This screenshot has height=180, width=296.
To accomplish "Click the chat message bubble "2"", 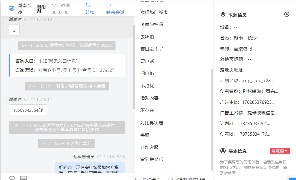I will [x=14, y=30].
